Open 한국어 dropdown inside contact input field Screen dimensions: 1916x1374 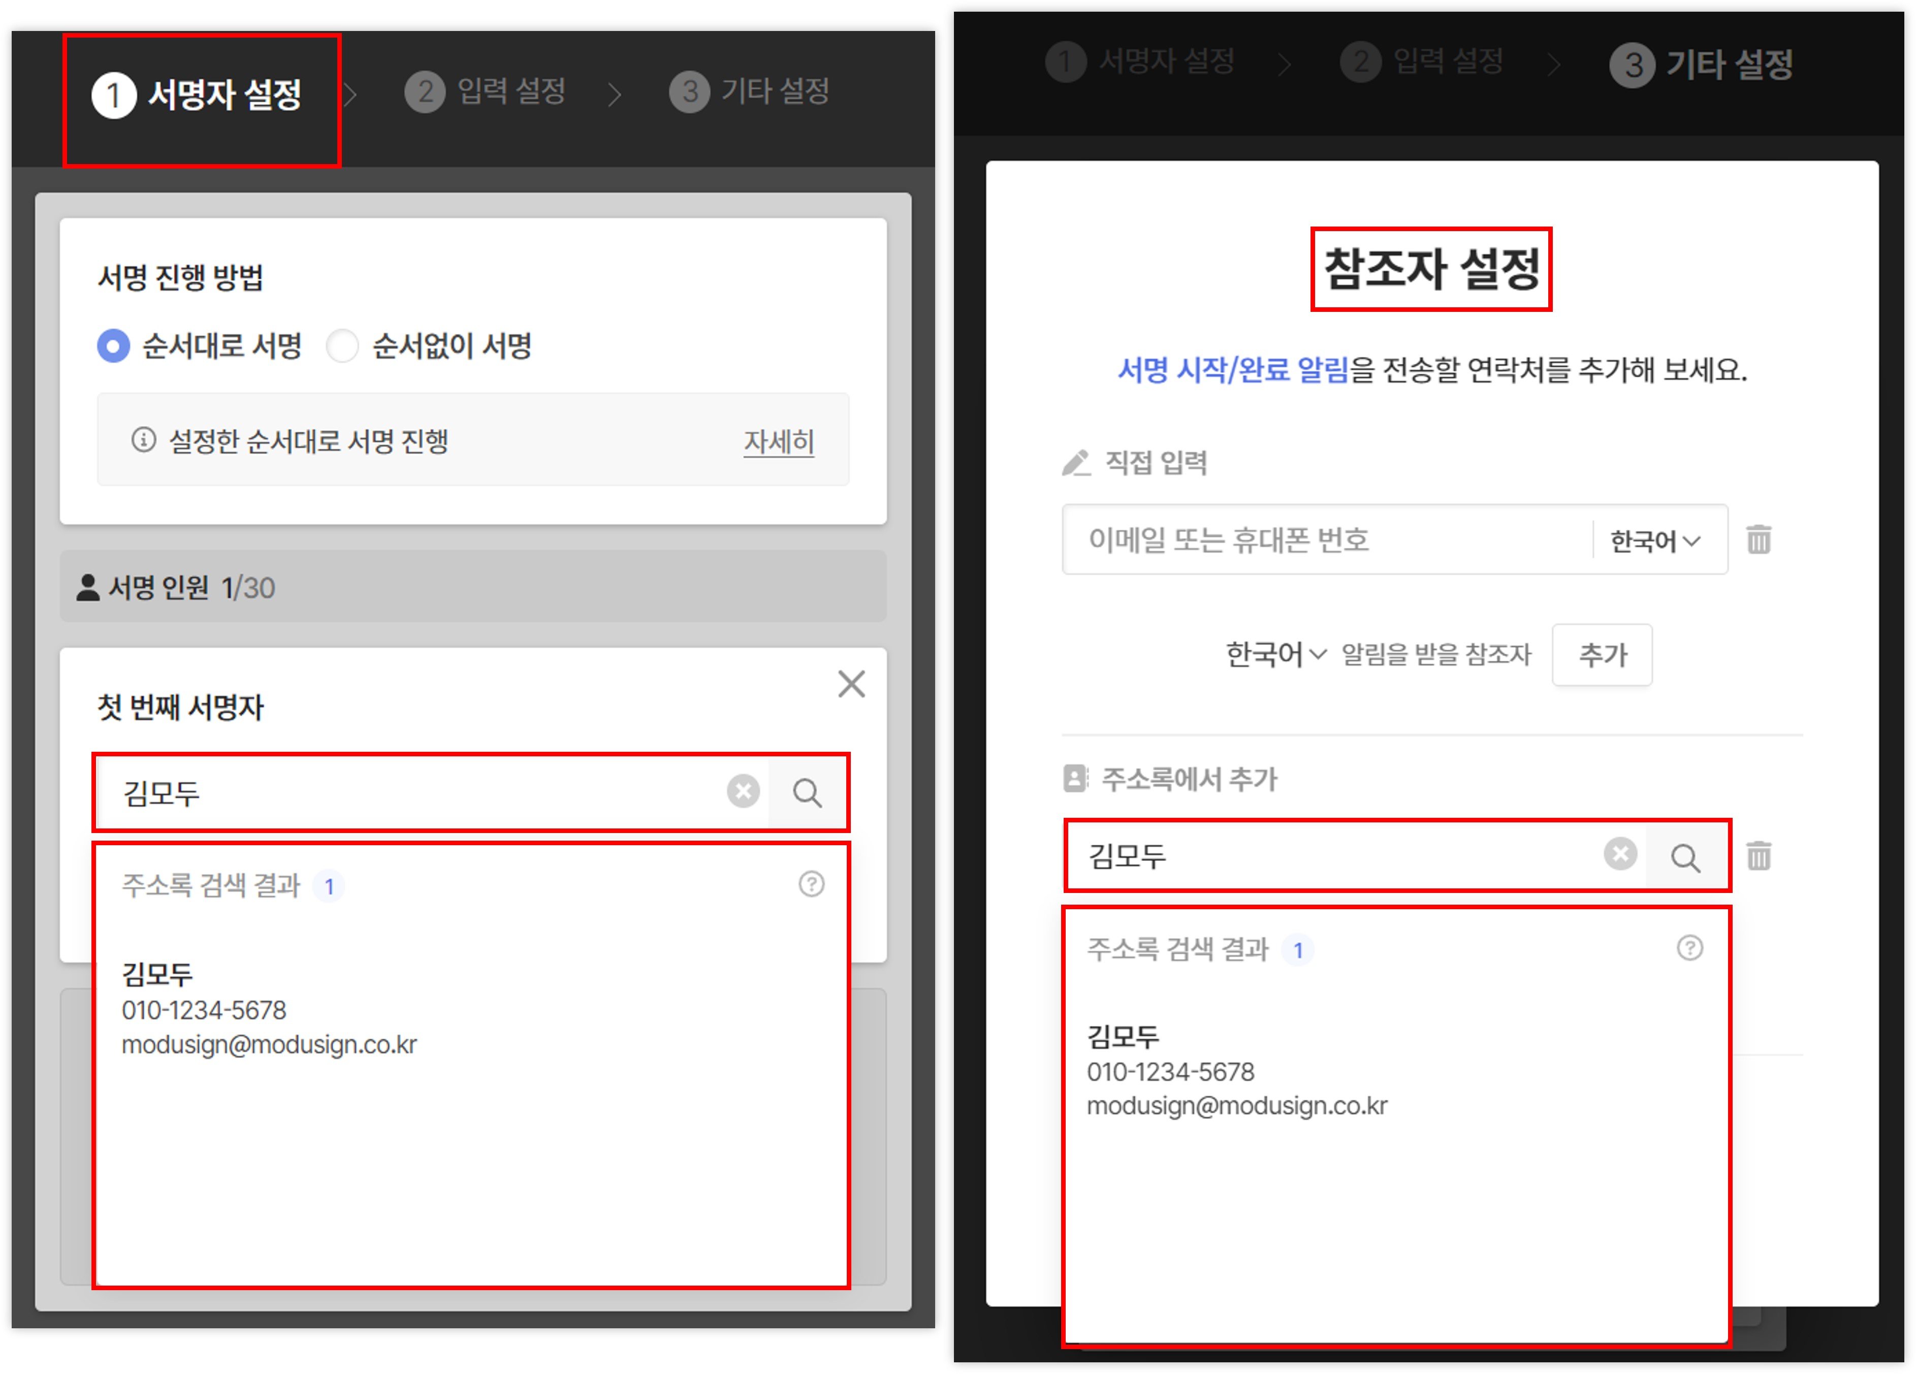(1654, 541)
